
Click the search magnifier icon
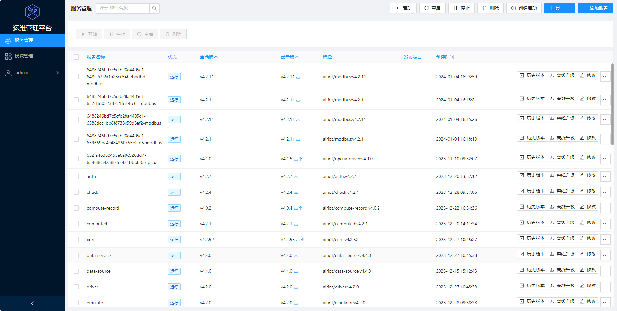coord(155,8)
